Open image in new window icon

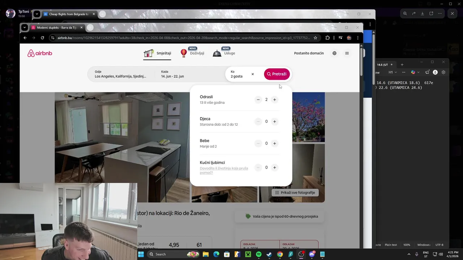click(431, 13)
